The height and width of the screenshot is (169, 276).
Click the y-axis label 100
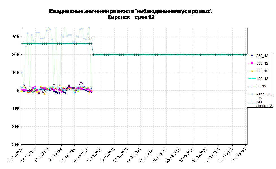point(16,73)
